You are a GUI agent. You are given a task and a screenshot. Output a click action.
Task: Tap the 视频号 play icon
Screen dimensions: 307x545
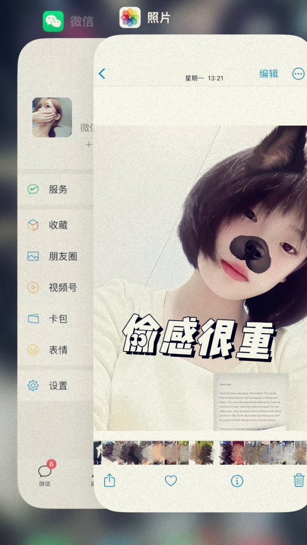coord(33,287)
